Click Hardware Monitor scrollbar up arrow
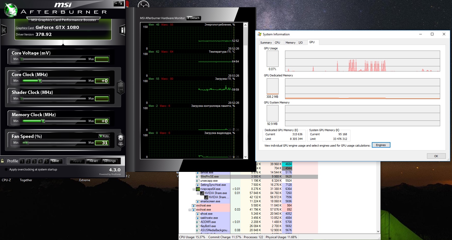This screenshot has width=452, height=240. pyautogui.click(x=246, y=25)
